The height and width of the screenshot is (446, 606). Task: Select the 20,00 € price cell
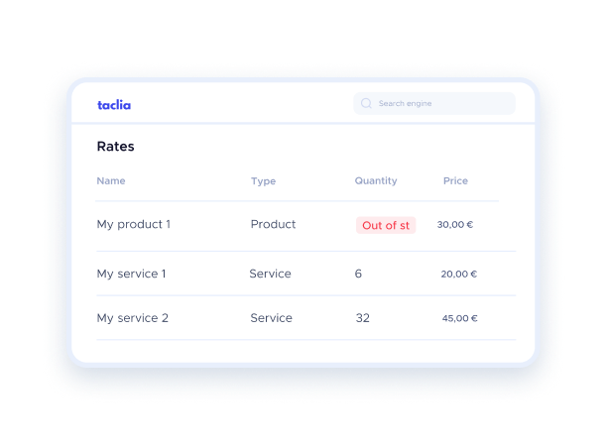(x=459, y=275)
